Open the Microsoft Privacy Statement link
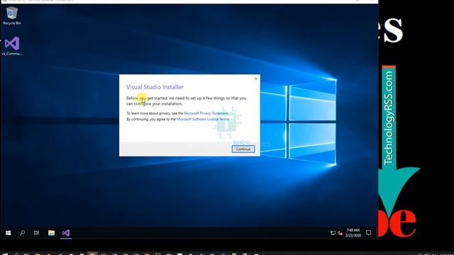Screen dimensions: 454x255 click(206, 113)
